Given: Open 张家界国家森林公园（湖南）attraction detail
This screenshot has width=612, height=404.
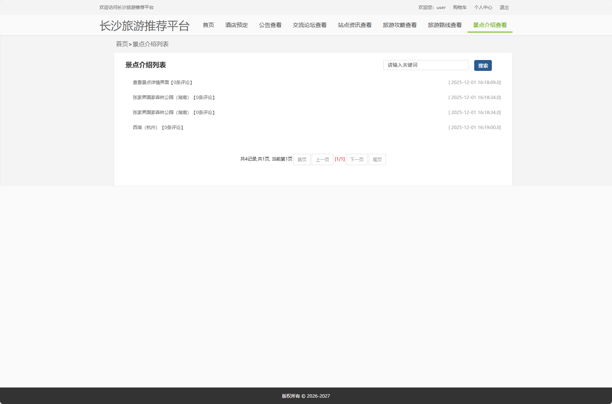Looking at the screenshot, I should coord(161,97).
